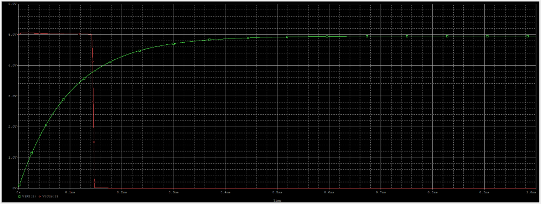Click the 0.5ms x-axis label
541x204 pixels.
pyautogui.click(x=277, y=192)
